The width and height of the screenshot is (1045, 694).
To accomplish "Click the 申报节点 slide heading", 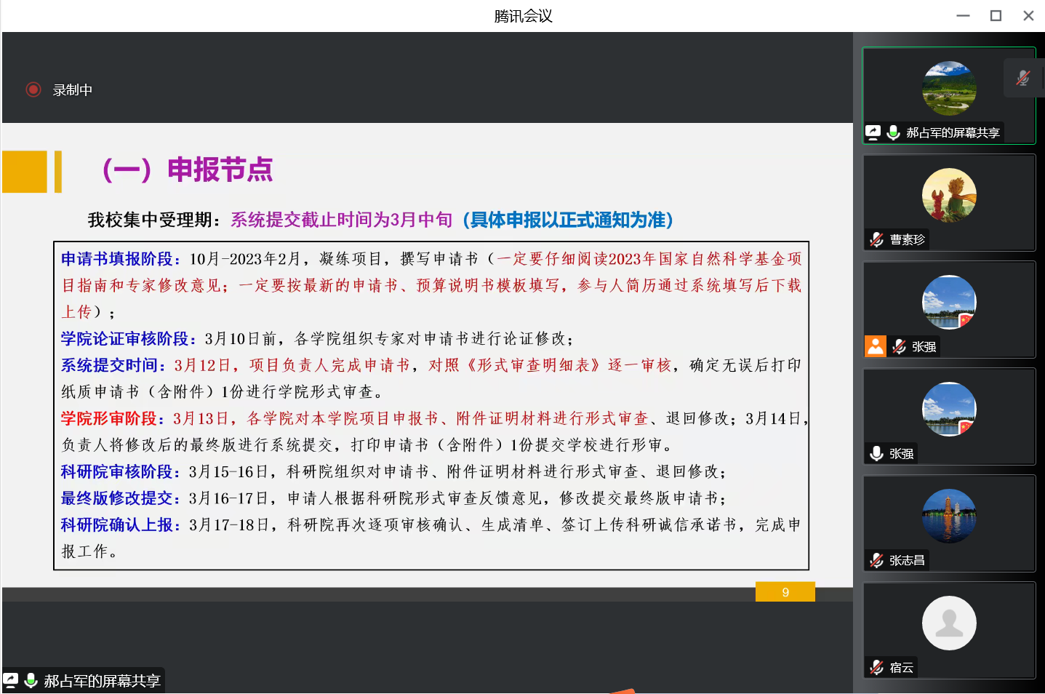I will [220, 169].
